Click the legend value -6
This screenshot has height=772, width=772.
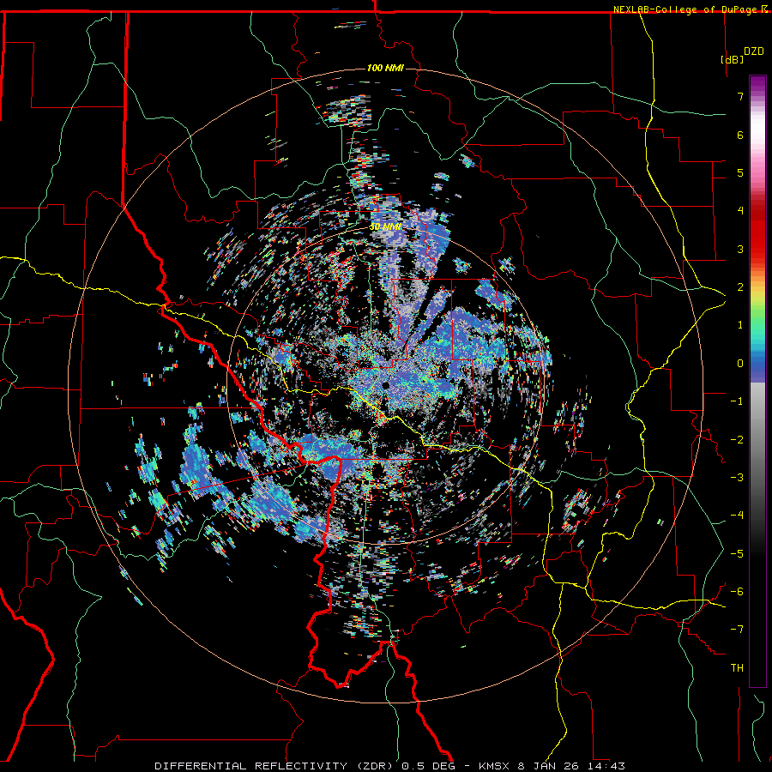[737, 592]
